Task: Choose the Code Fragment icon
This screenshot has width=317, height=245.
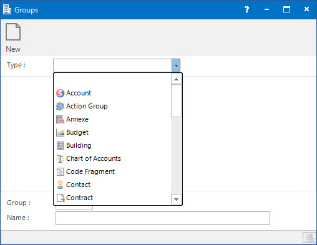Action: (x=61, y=171)
